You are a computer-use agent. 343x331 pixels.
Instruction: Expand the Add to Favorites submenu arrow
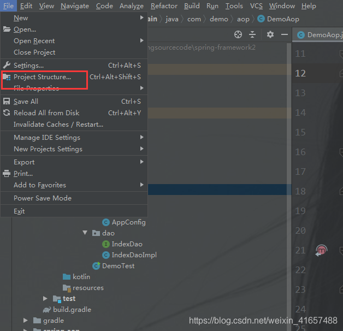(142, 185)
